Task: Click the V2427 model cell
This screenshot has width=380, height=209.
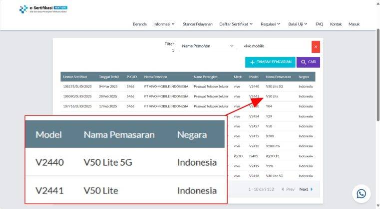Action: [x=254, y=126]
